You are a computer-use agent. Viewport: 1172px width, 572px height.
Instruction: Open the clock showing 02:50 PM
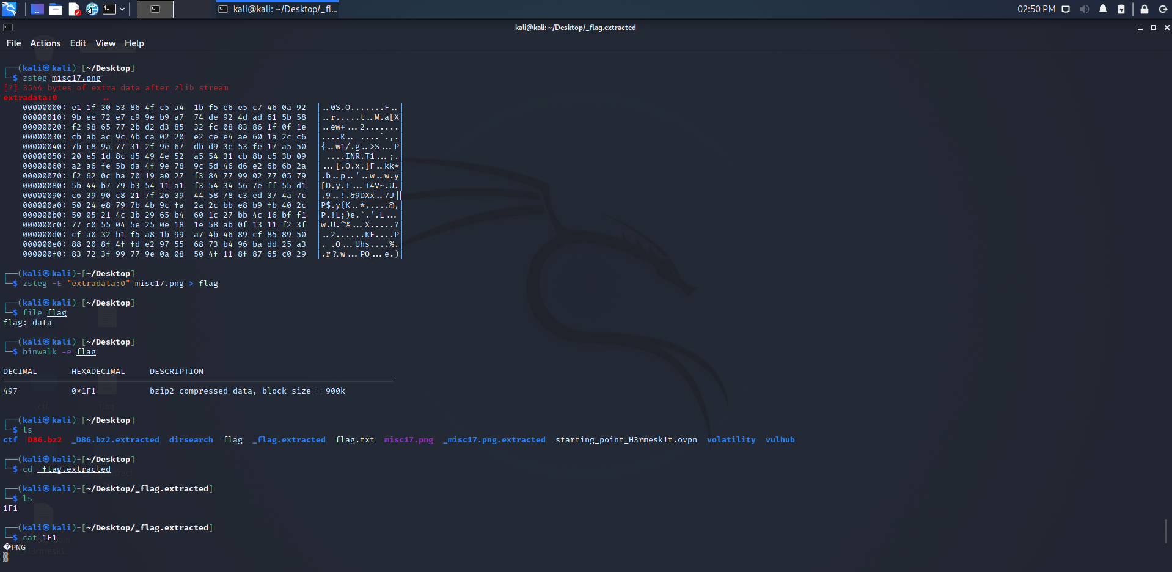[x=1036, y=9]
